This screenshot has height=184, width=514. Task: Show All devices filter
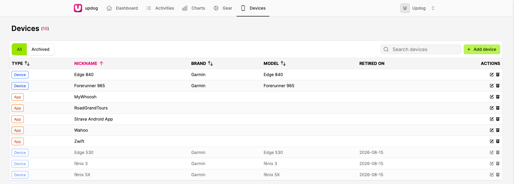click(x=19, y=49)
